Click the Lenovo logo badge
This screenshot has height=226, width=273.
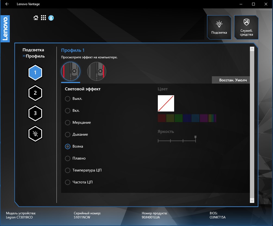click(x=5, y=29)
